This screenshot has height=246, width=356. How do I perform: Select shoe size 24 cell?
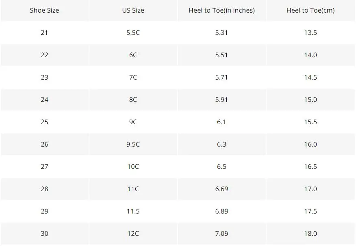click(44, 99)
